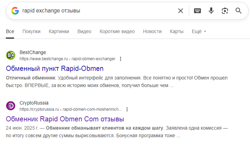Clear the search query with X
This screenshot has width=250, height=145.
(181, 11)
